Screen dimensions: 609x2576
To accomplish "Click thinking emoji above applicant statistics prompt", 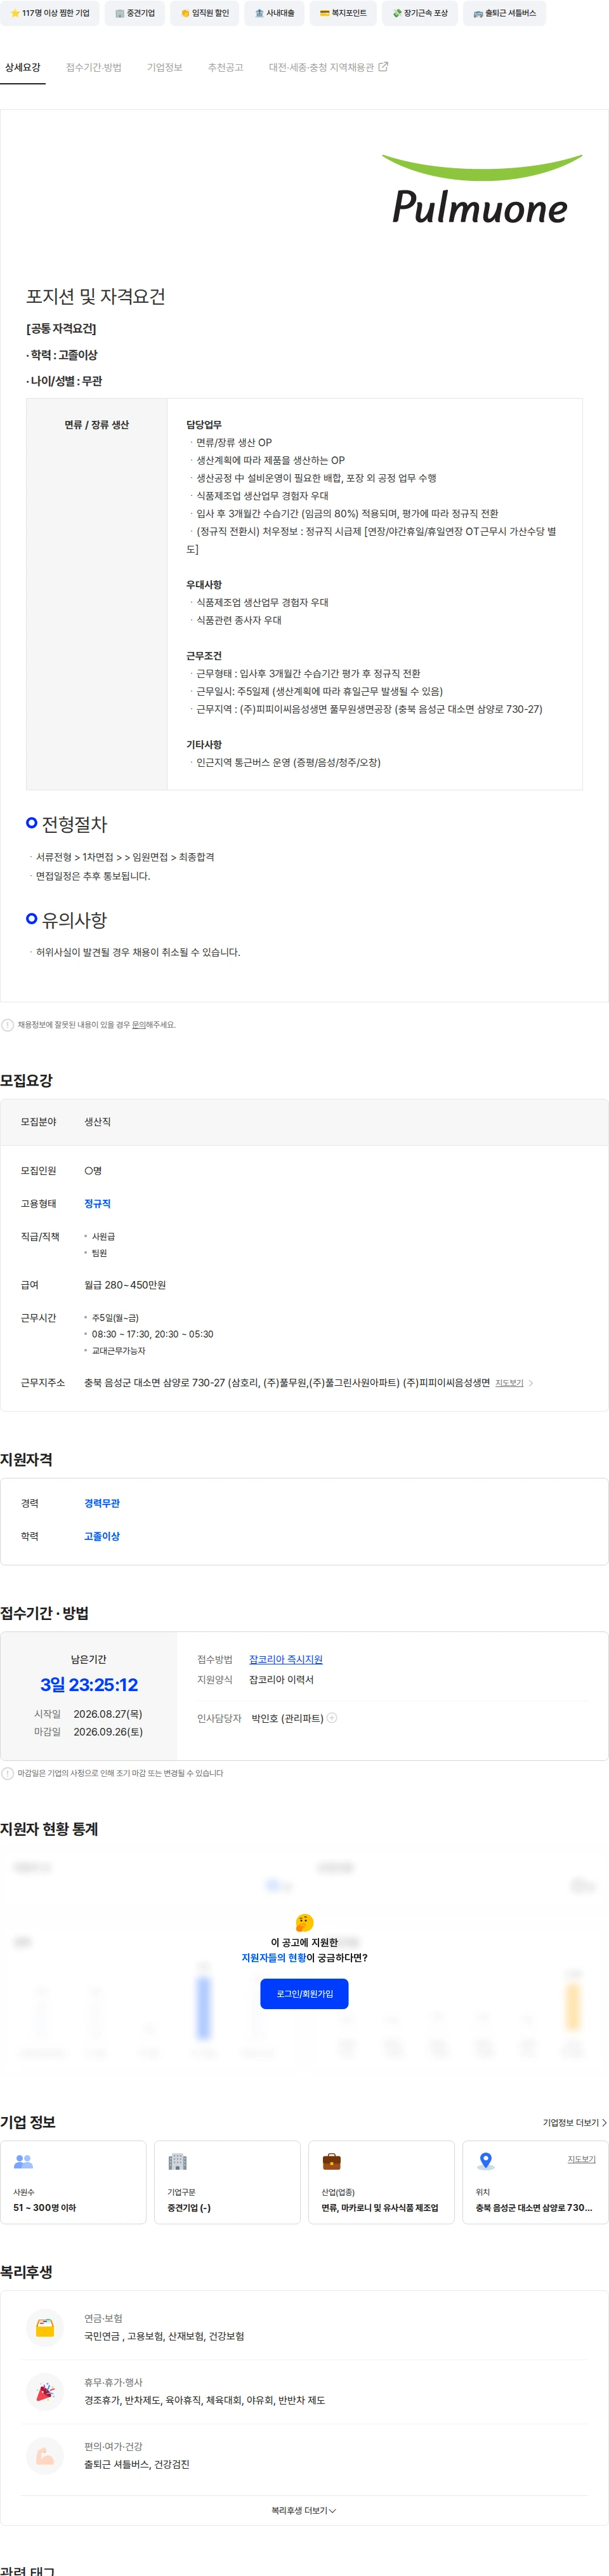I will [x=305, y=1922].
